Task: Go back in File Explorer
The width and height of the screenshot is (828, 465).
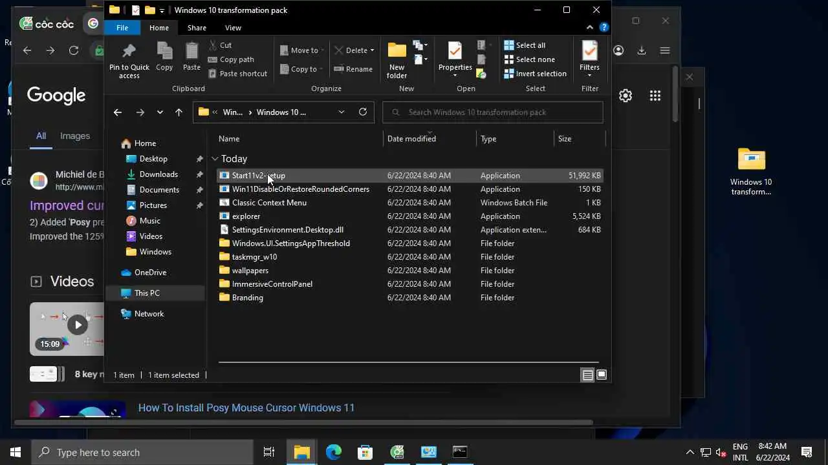Action: (x=117, y=112)
